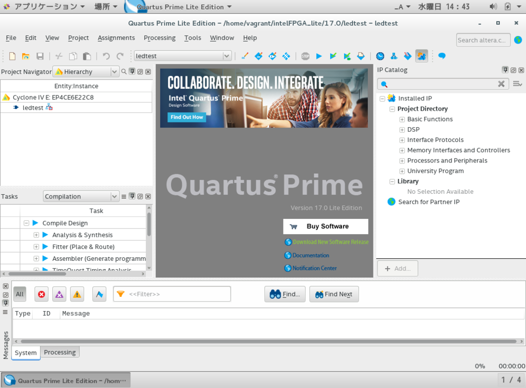The image size is (526, 388).
Task: Stop processing with the STOP icon
Action: pos(305,56)
